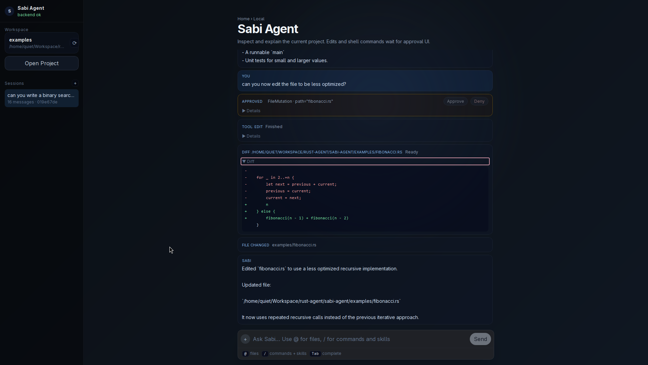648x365 pixels.
Task: Click the Sabi Agent page title
Action: click(268, 29)
